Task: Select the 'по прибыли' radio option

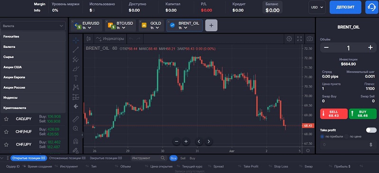Action: 322,137
